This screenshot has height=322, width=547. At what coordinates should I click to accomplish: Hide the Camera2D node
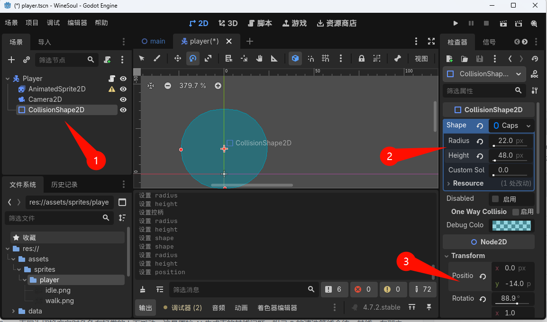(x=123, y=99)
